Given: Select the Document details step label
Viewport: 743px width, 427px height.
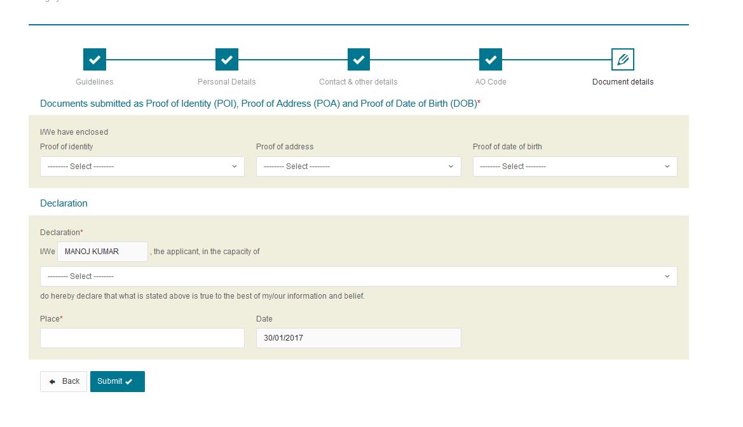Looking at the screenshot, I should tap(623, 82).
